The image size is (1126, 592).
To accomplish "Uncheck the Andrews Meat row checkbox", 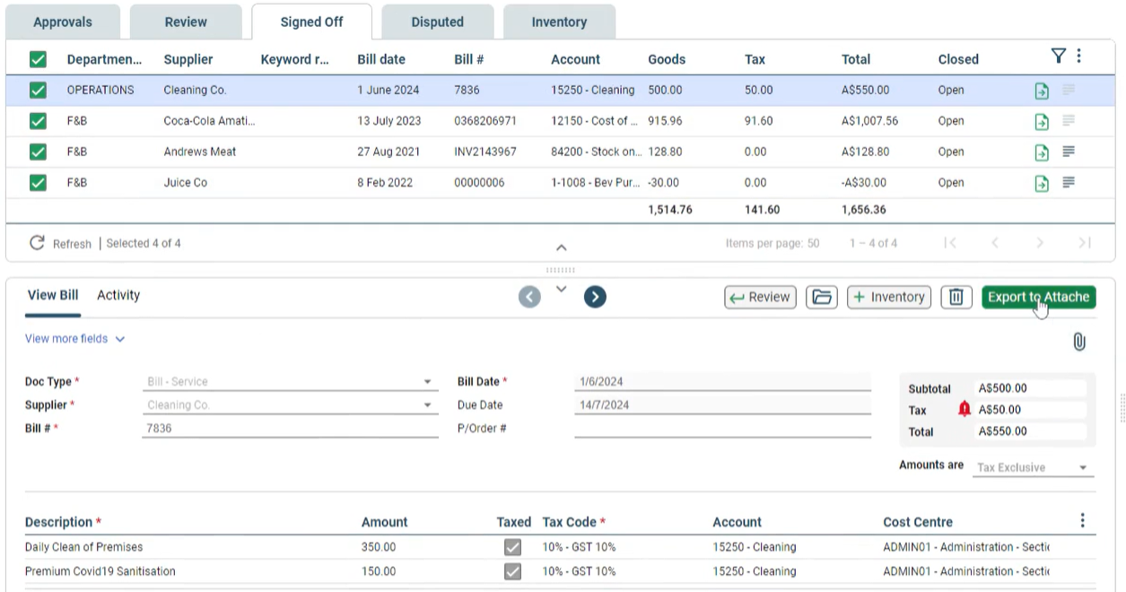I will [x=38, y=152].
